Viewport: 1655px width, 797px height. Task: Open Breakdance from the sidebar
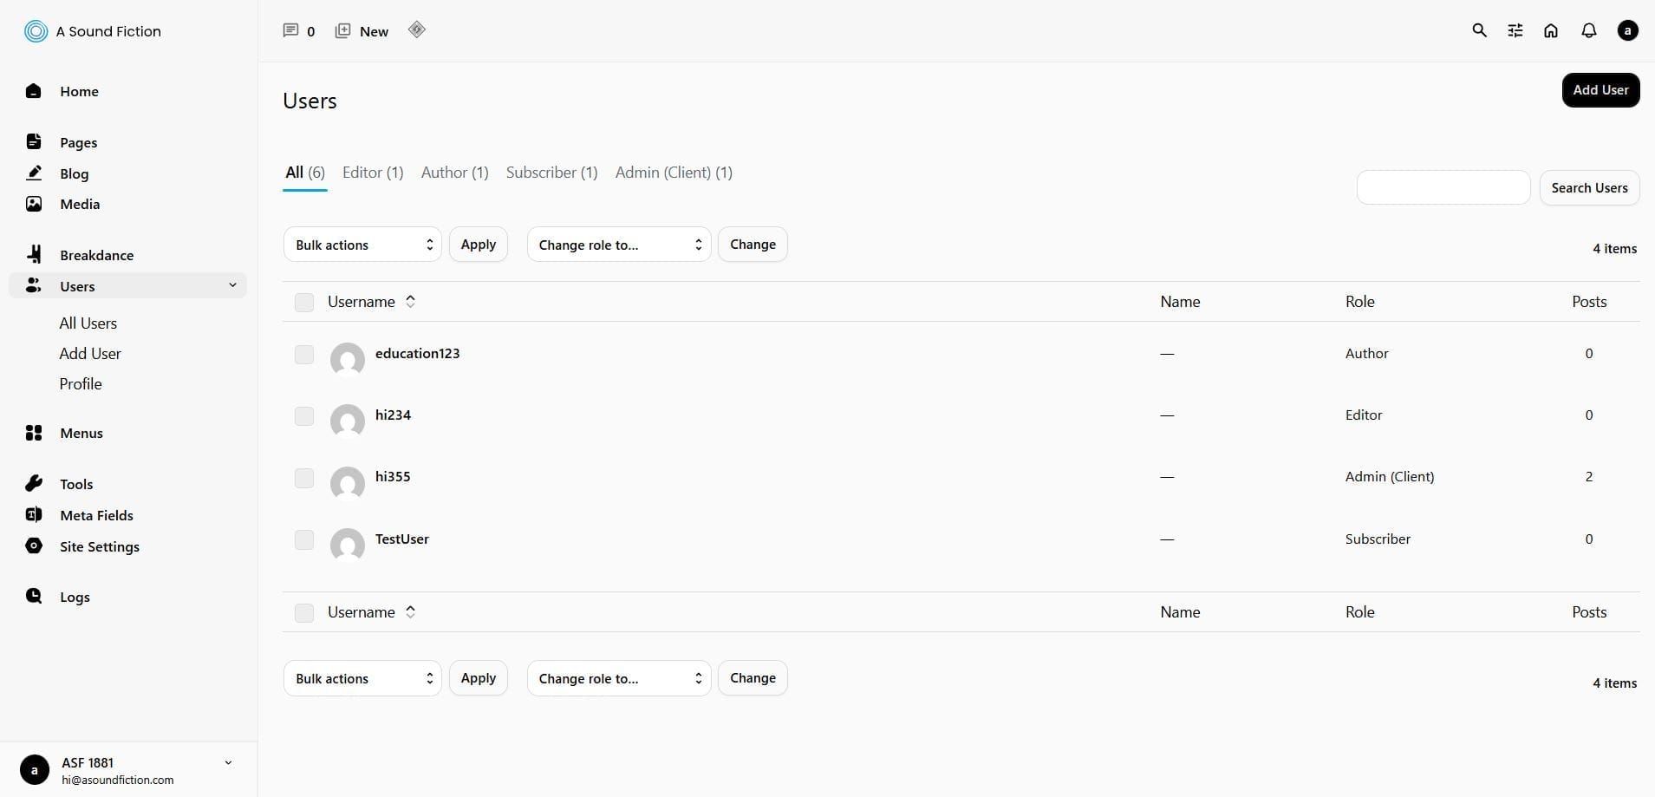pyautogui.click(x=96, y=255)
